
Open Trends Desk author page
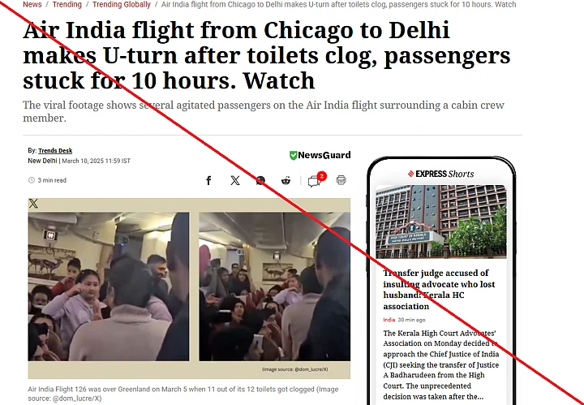click(55, 150)
